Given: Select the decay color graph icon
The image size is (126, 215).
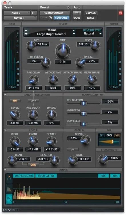Looking at the screenshot, I should coord(9,188).
